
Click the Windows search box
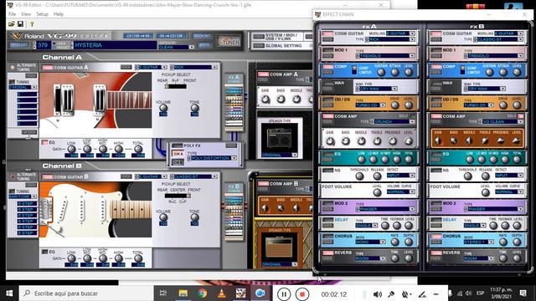pos(85,293)
